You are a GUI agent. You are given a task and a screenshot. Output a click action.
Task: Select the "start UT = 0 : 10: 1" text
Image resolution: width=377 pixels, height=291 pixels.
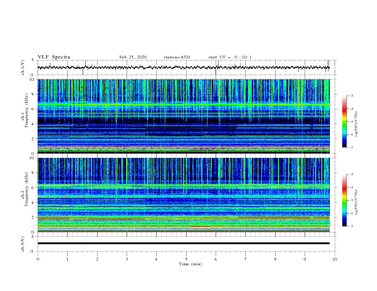pos(230,57)
